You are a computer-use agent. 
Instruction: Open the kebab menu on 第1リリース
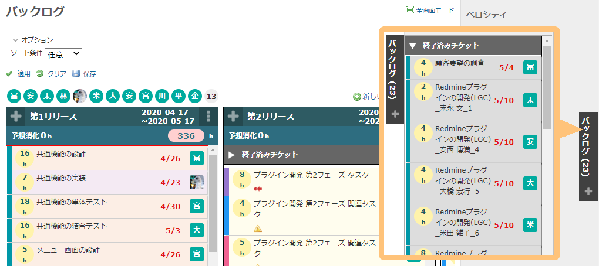[x=208, y=116]
